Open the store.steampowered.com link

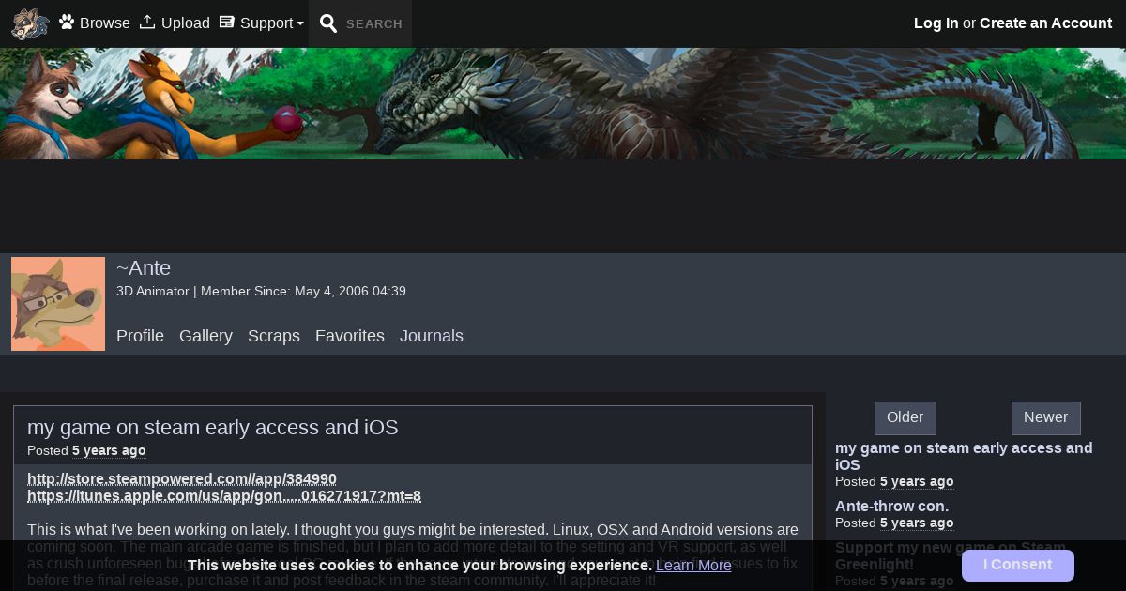182,479
